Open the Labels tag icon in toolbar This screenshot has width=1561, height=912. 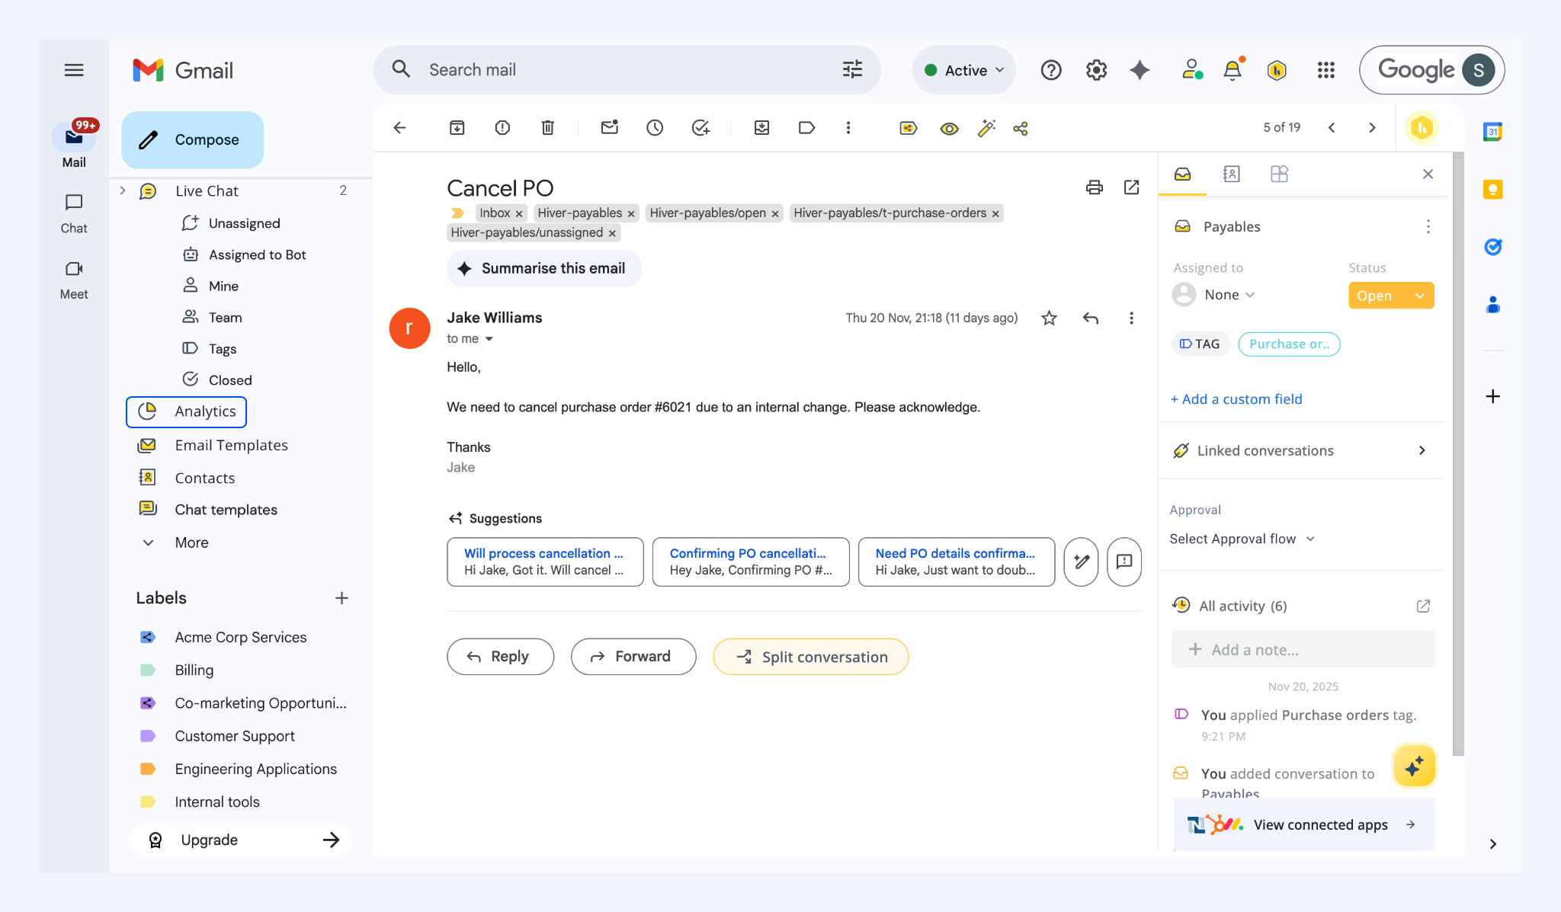click(x=806, y=128)
